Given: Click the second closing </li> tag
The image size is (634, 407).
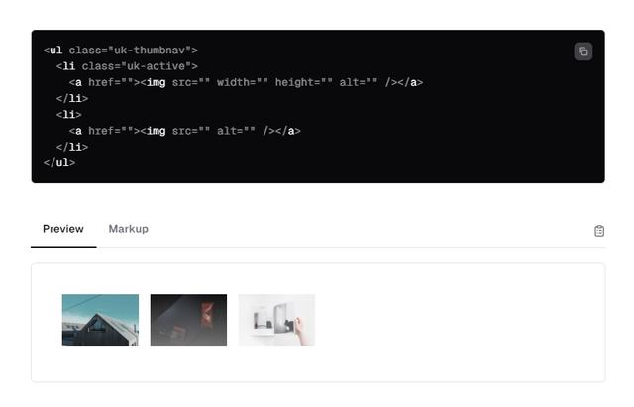Looking at the screenshot, I should 72,148.
